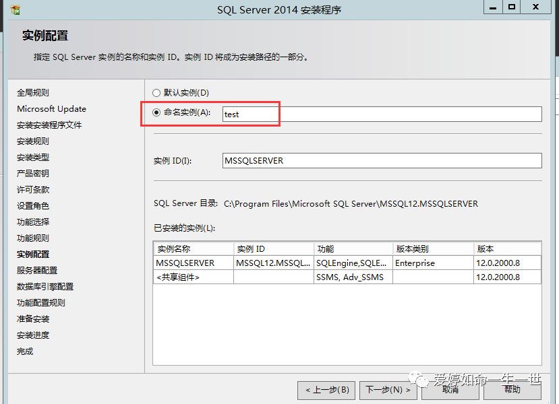The width and height of the screenshot is (559, 404).
Task: Click version 12.0.2000.8 in MSSQLSERVER row
Action: coord(507,263)
